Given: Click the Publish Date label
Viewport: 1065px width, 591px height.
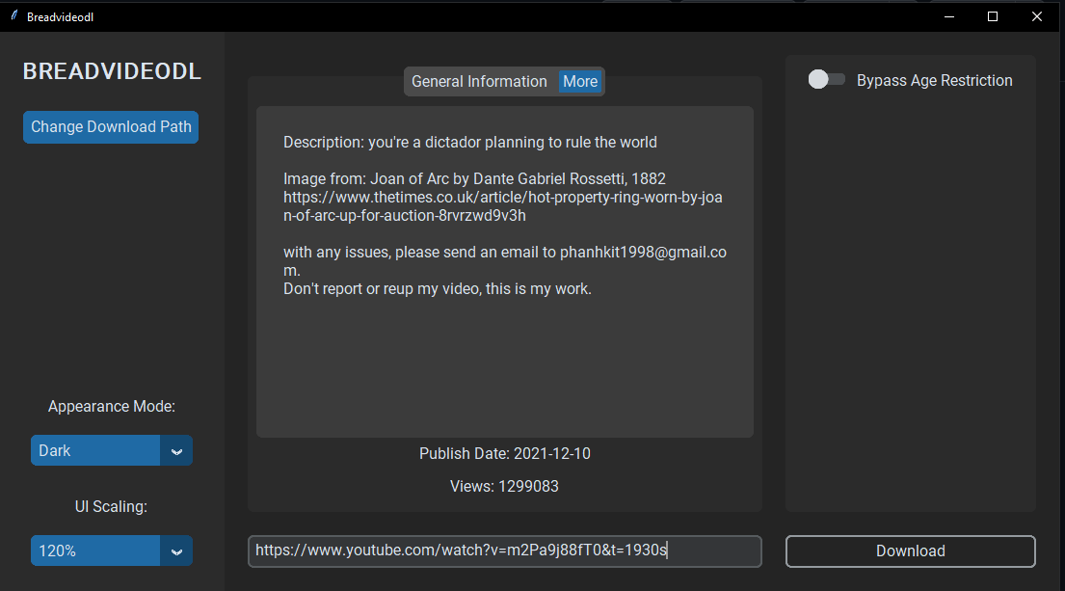Looking at the screenshot, I should [x=504, y=453].
